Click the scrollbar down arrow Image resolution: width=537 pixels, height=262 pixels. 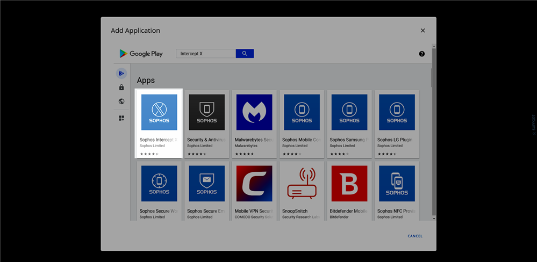[434, 218]
